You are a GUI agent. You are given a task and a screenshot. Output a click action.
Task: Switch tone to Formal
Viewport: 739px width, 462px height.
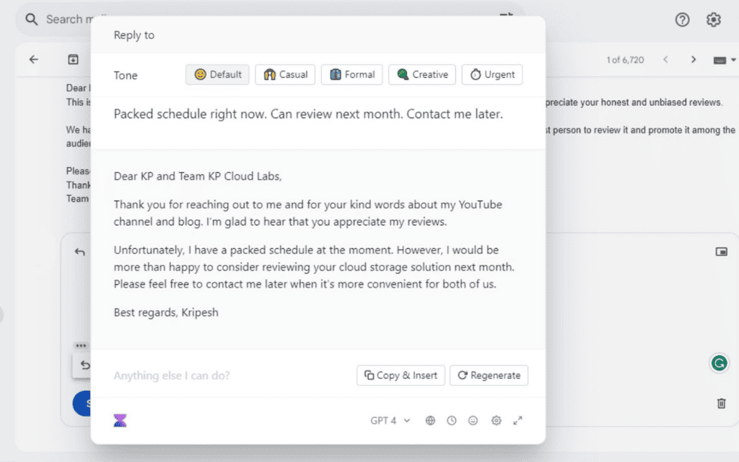click(352, 75)
